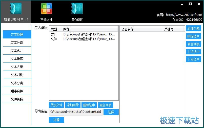Minimize the application window
This screenshot has height=128, width=204.
(x=182, y=4)
